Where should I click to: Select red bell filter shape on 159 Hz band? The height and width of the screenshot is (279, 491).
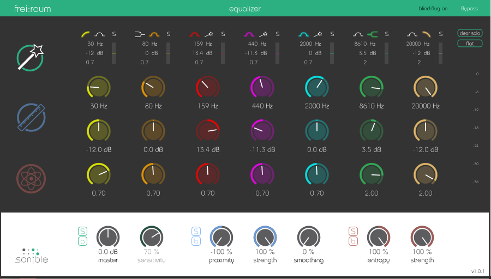pyautogui.click(x=195, y=34)
